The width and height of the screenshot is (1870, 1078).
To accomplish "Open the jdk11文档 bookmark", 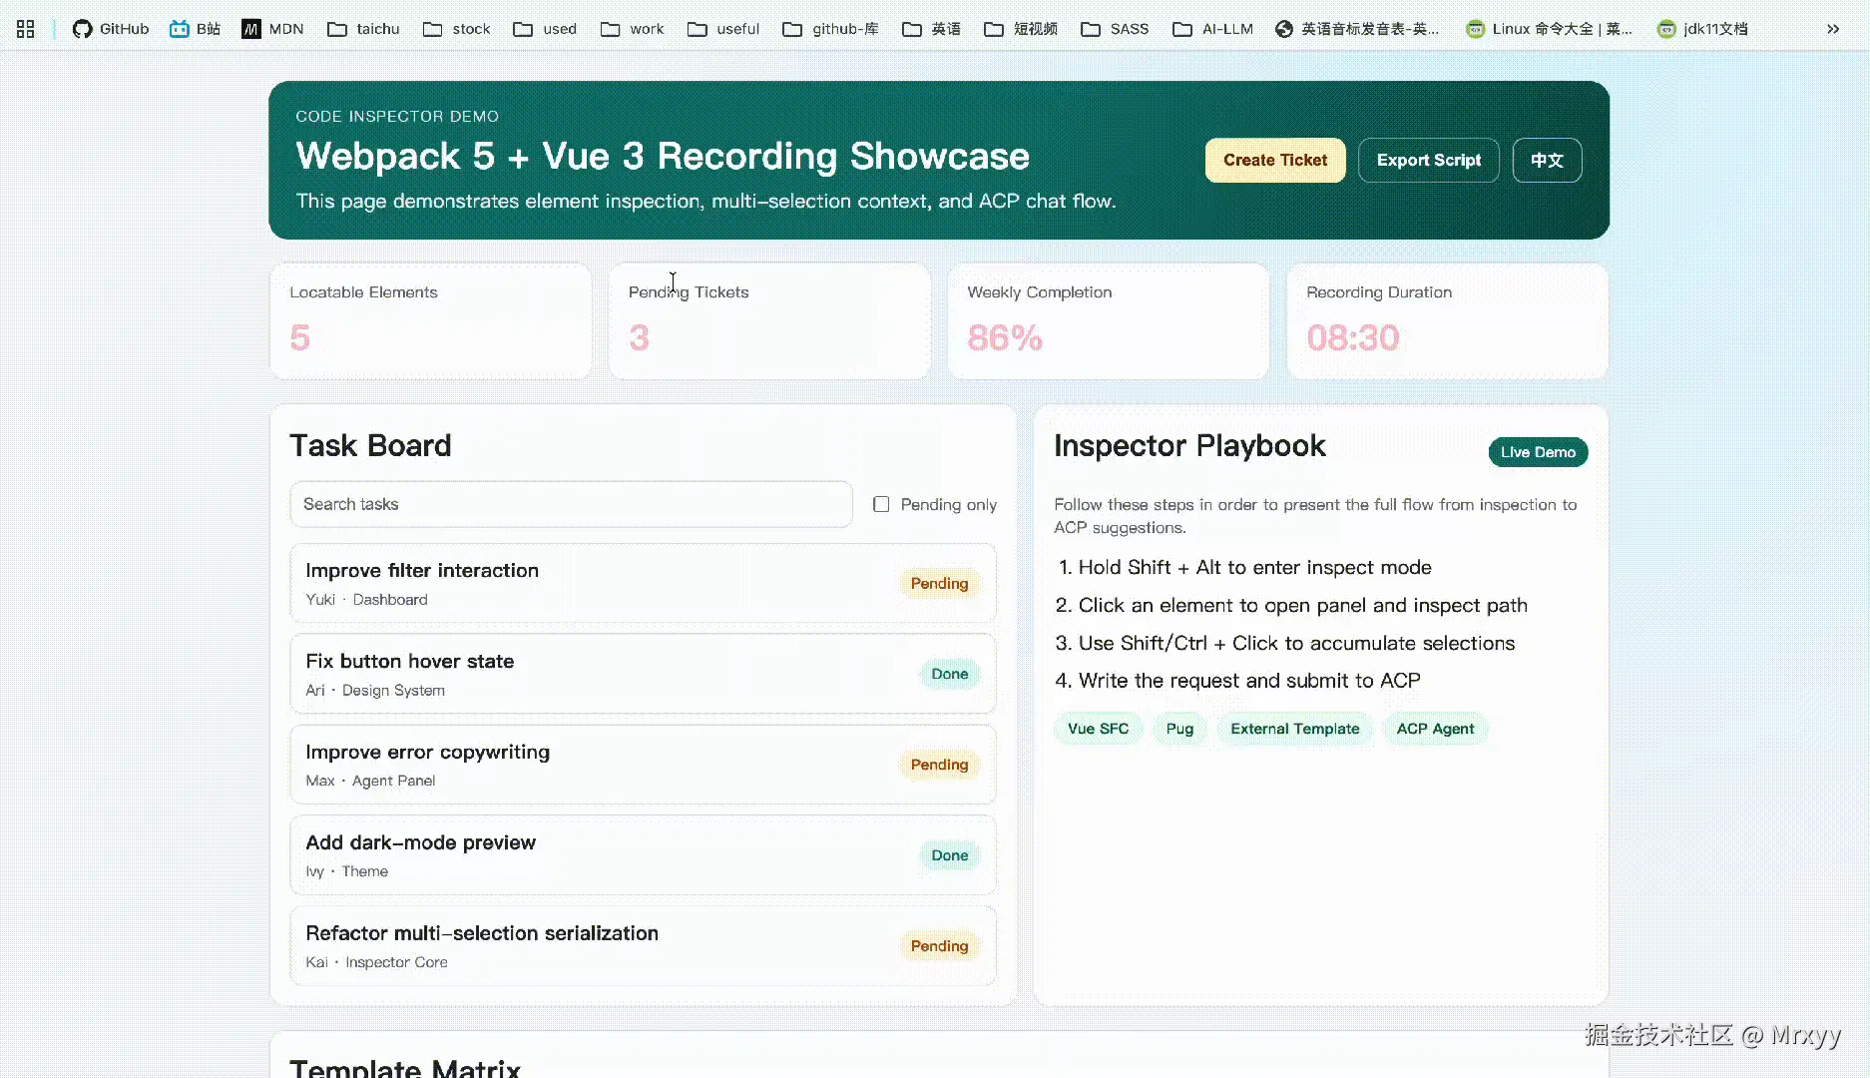I will coord(1702,29).
